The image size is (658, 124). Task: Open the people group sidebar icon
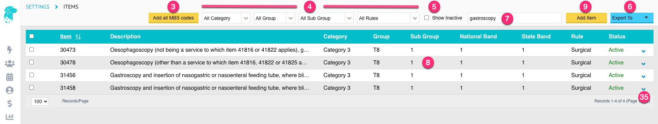[x=10, y=63]
